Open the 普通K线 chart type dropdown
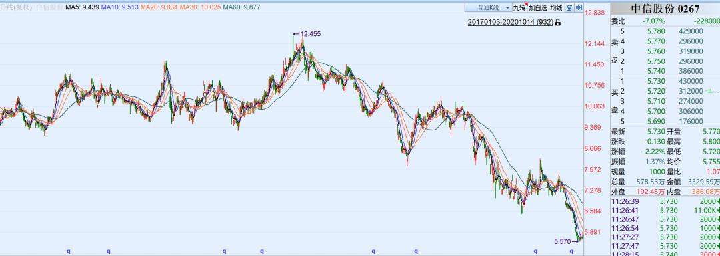Screen dimensions: 720x256 click(487, 7)
